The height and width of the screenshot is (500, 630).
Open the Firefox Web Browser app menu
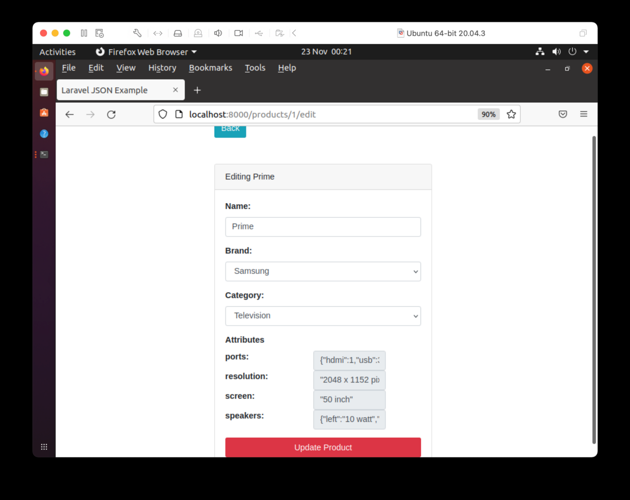coord(146,52)
